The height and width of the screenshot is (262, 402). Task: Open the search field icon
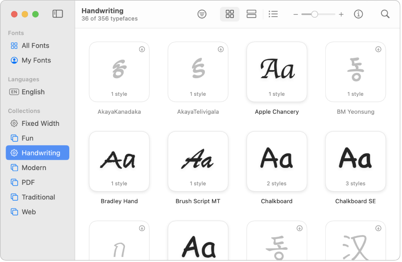coord(385,14)
